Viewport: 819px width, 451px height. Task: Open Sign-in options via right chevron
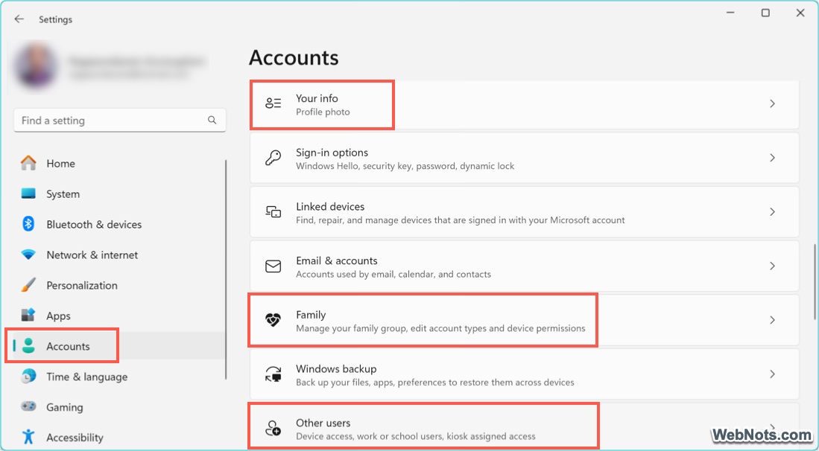[773, 158]
